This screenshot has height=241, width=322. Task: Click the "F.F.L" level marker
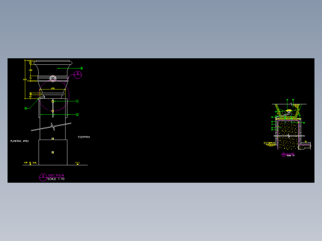pos(77,163)
